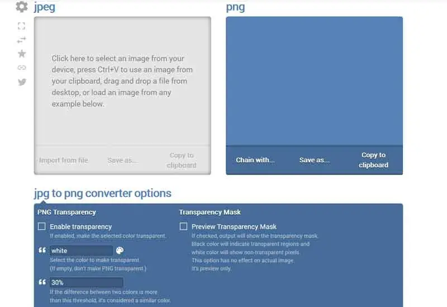This screenshot has height=307, width=447.
Task: Click the white color text field
Action: coord(81,251)
